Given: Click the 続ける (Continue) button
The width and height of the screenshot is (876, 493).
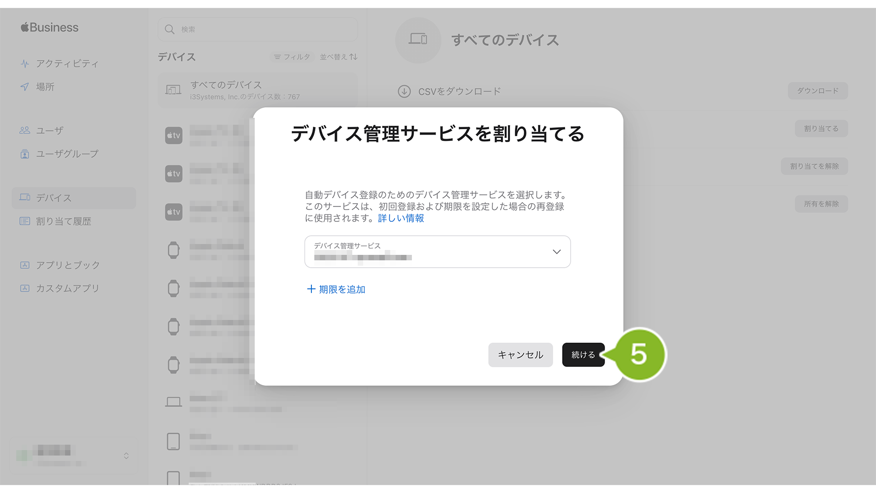Looking at the screenshot, I should (x=583, y=354).
